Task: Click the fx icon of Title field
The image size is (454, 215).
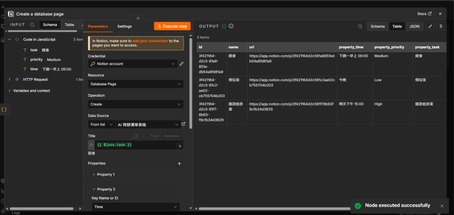Action: [91, 145]
